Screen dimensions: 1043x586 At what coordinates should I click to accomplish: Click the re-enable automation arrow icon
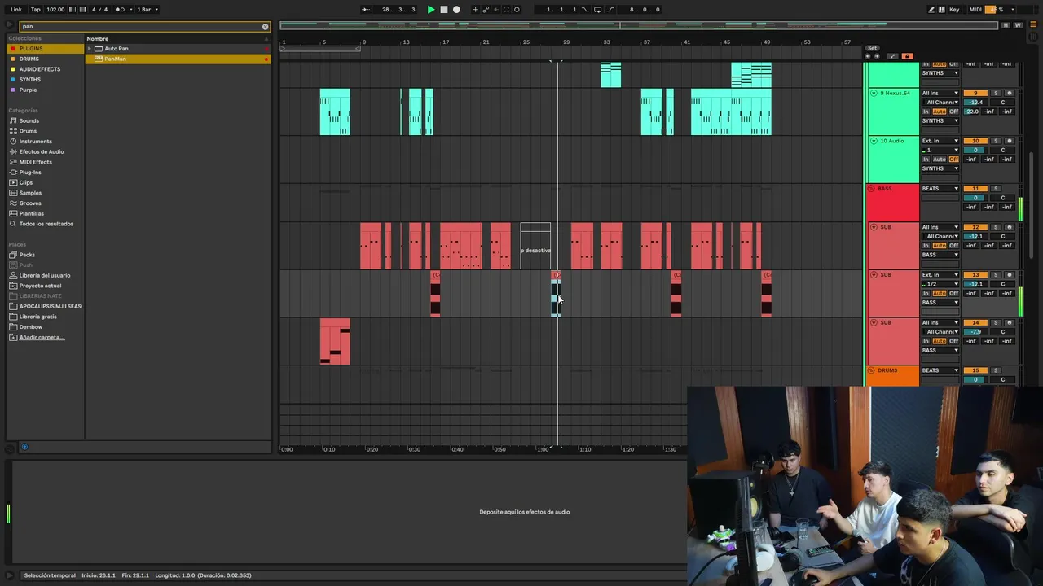496,10
